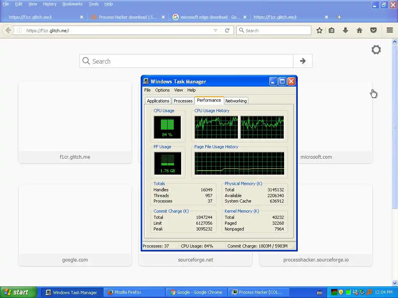Switch to the Applications tab
This screenshot has height=298, width=398.
158,101
